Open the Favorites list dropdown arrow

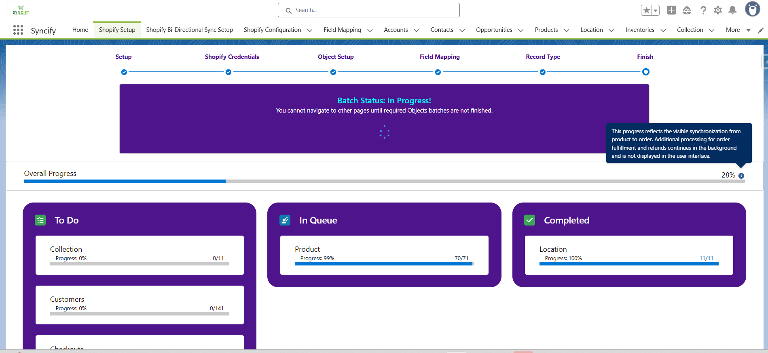(x=656, y=10)
